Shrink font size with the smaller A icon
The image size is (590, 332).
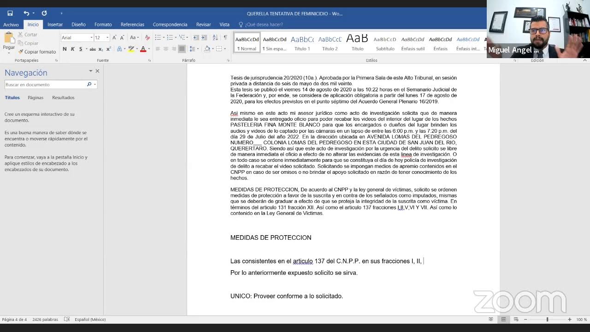pos(122,37)
